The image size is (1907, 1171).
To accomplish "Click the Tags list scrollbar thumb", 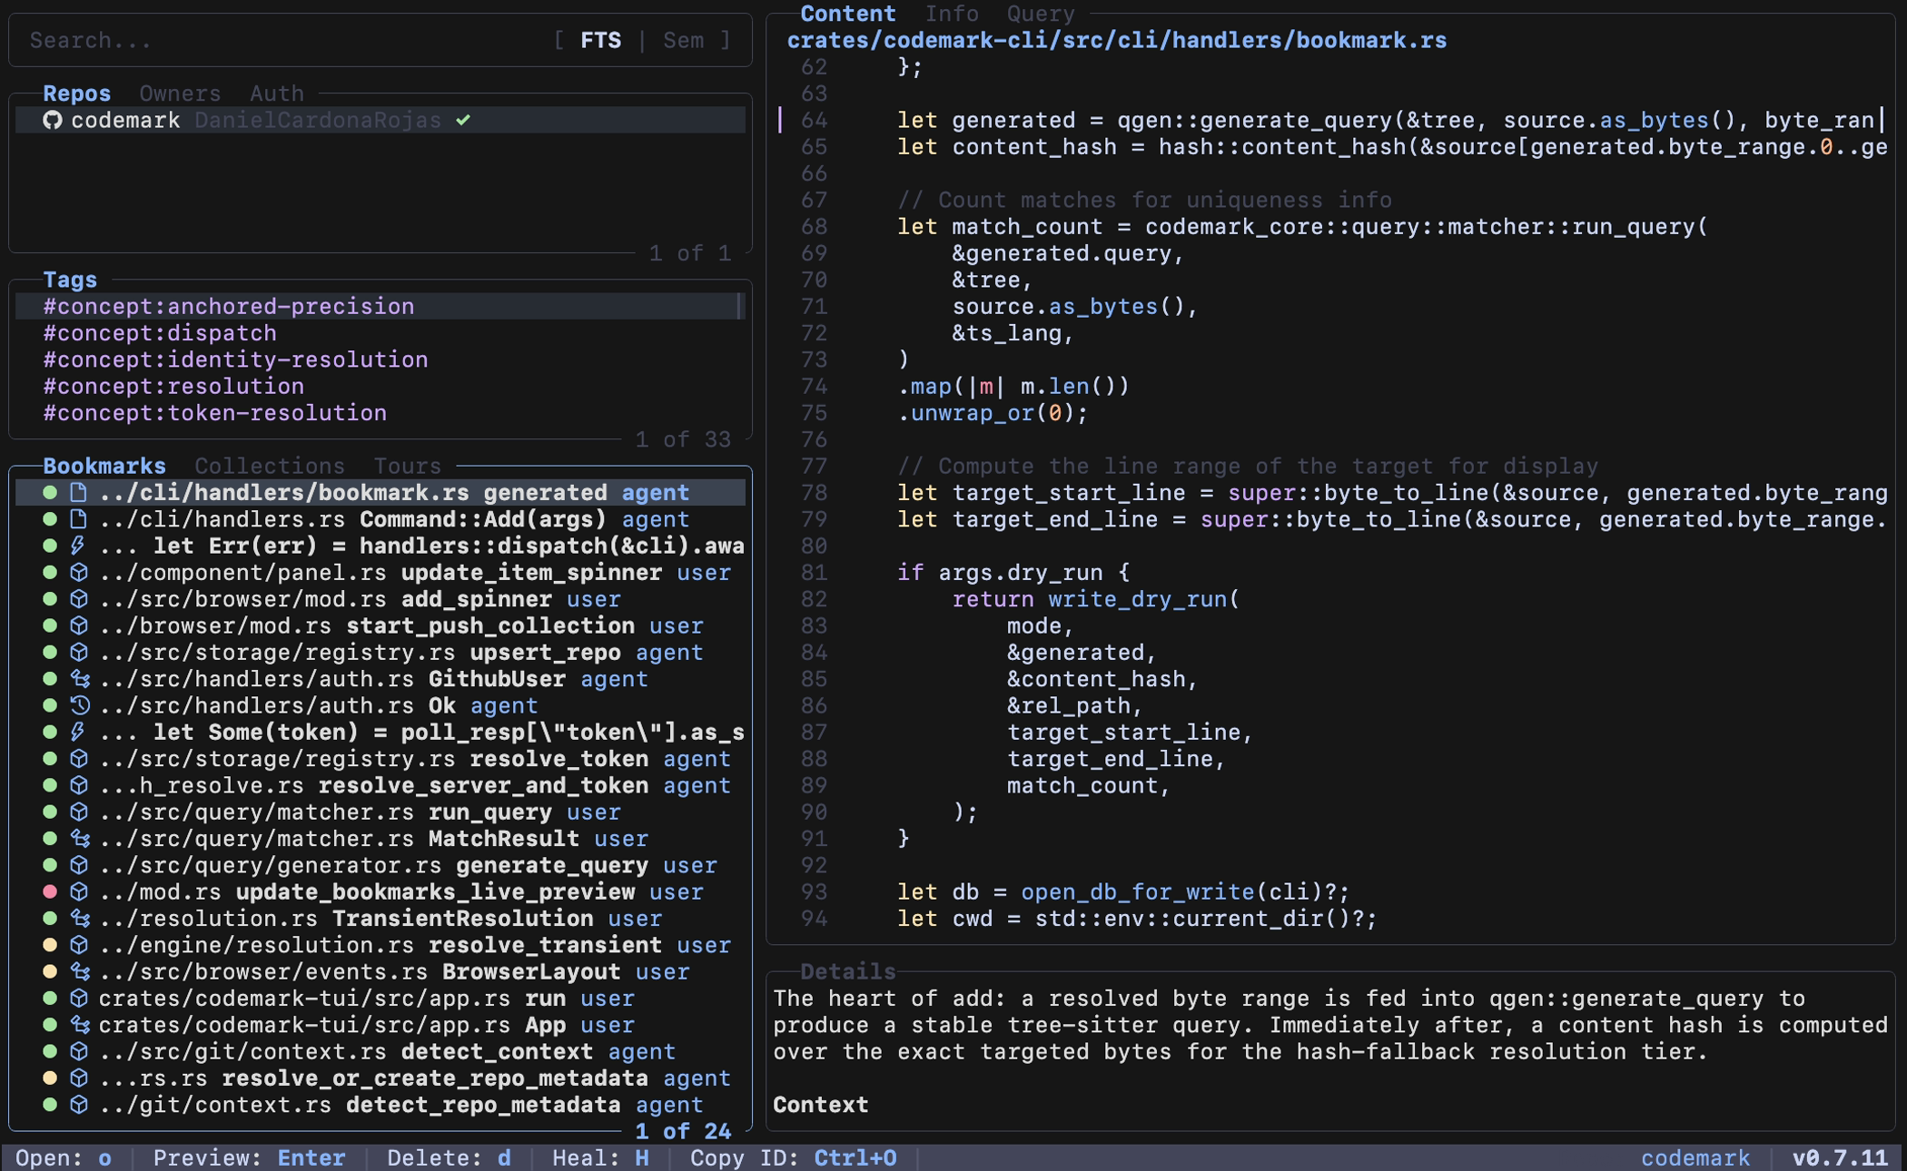I will coord(740,306).
